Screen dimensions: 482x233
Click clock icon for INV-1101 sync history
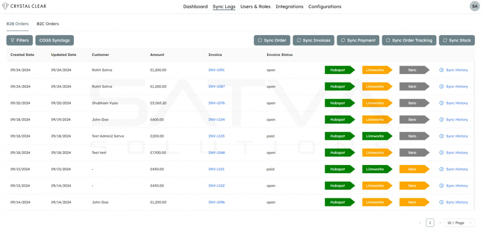pyautogui.click(x=442, y=169)
